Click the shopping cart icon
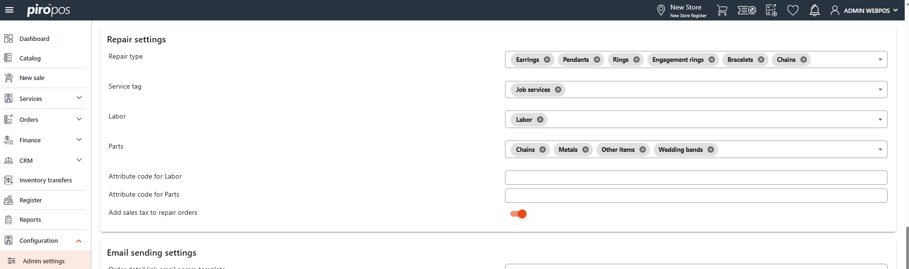The width and height of the screenshot is (909, 269). point(722,10)
